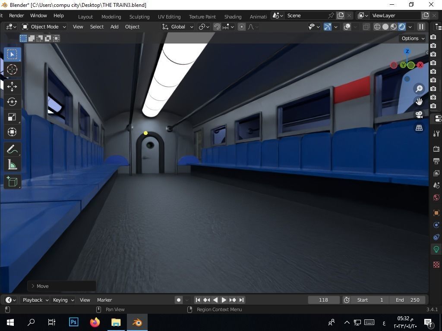Open the Window menu

[38, 16]
